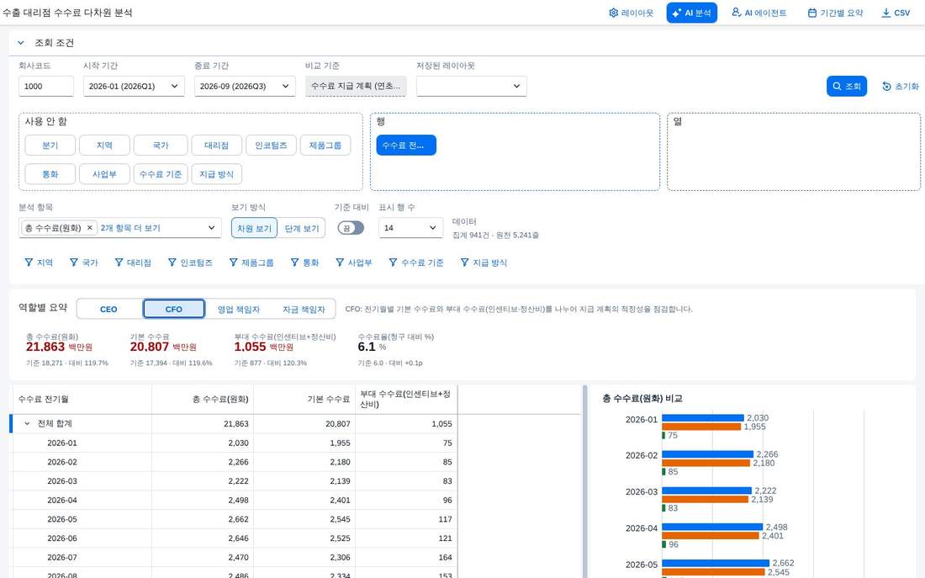Click the 조회 search button

point(847,86)
